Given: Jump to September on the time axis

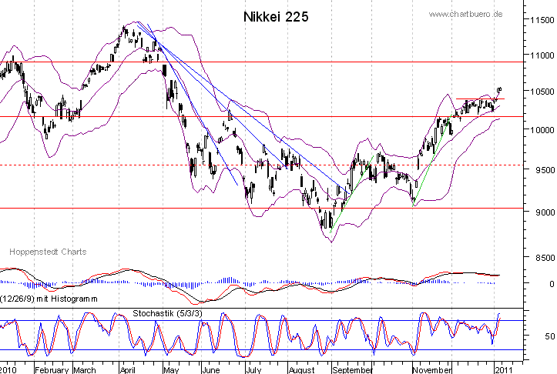Looking at the screenshot, I should pyautogui.click(x=351, y=369).
